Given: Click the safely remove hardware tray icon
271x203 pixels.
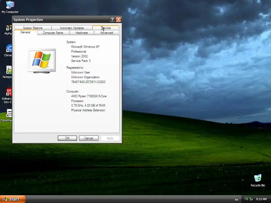Looking at the screenshot, I should 251,199.
